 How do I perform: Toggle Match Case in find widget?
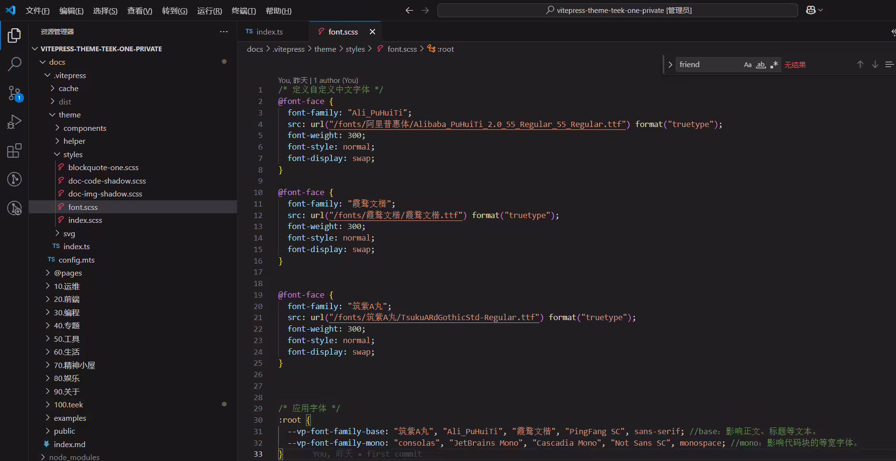click(747, 65)
